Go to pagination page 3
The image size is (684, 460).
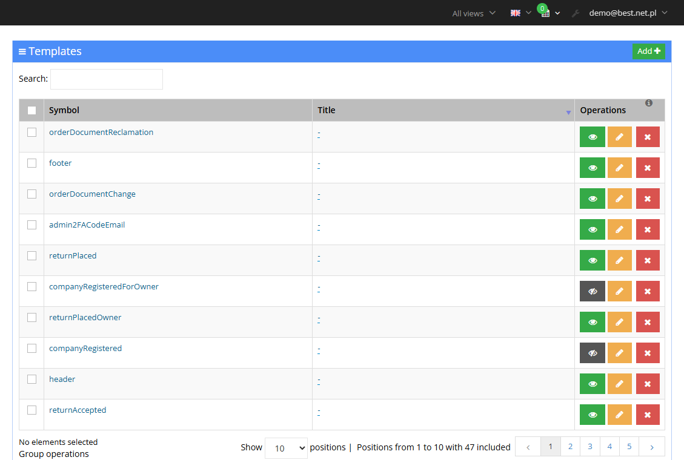[589, 447]
